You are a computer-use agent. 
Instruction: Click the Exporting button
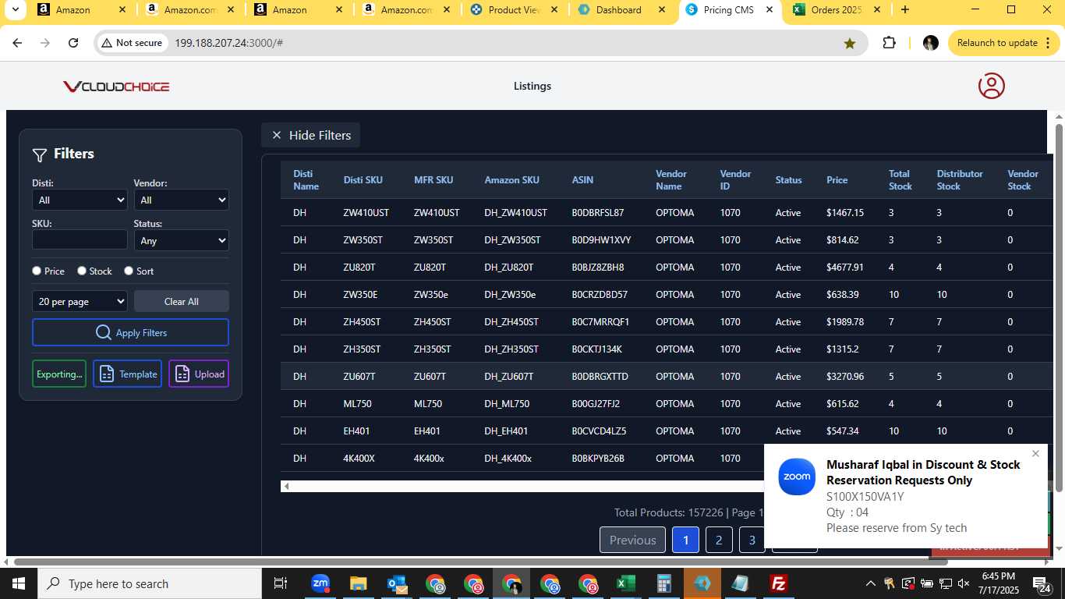pos(59,374)
